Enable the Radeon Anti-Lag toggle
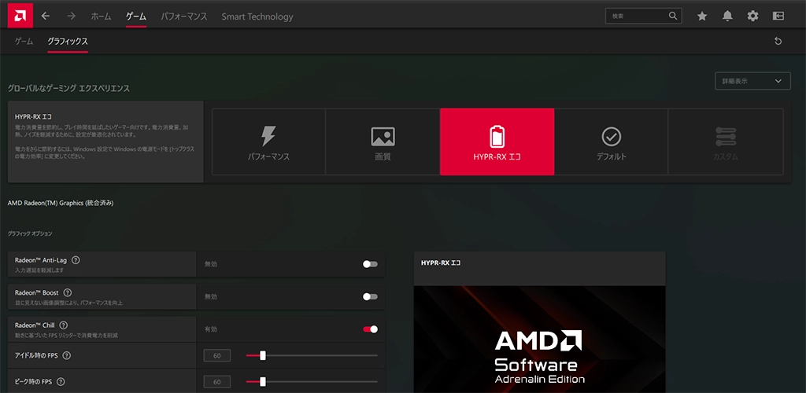The image size is (806, 393). 370,264
